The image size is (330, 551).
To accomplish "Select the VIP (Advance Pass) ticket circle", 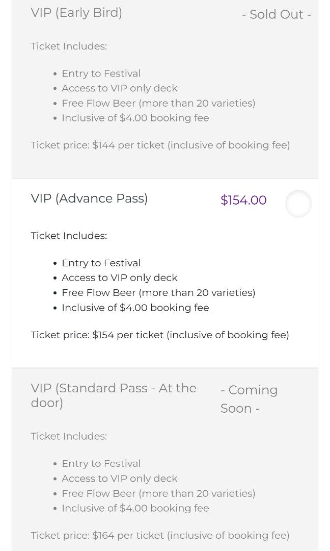I will point(298,204).
